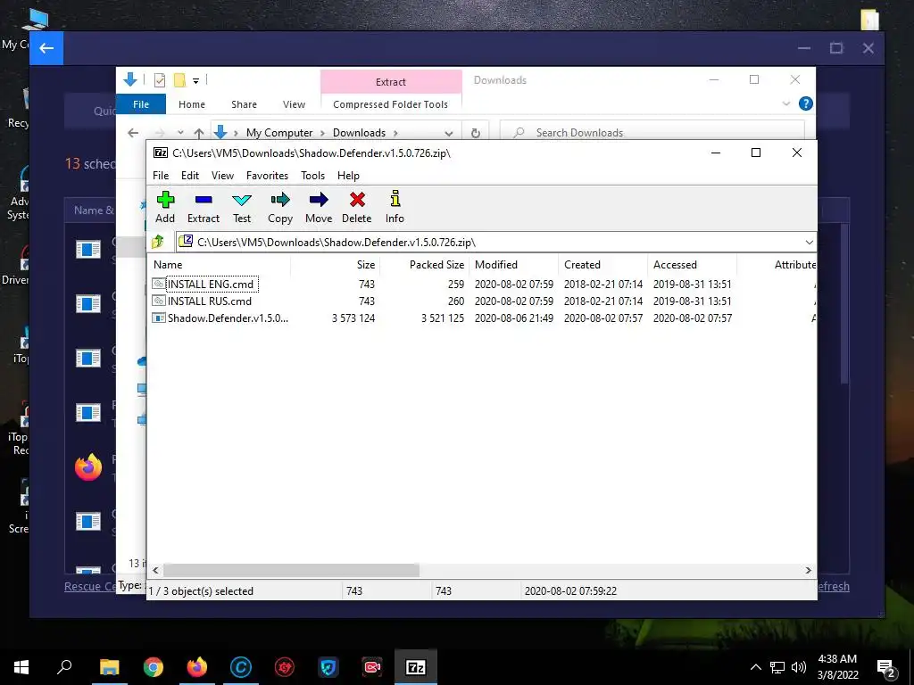Viewport: 914px width, 685px height.
Task: Click the Firefox entry icon in background app list
Action: [x=88, y=467]
